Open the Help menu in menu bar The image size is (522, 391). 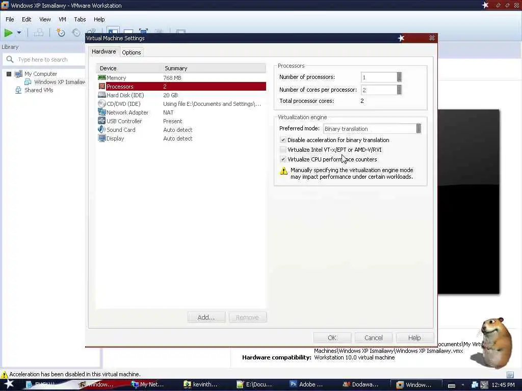click(x=99, y=19)
